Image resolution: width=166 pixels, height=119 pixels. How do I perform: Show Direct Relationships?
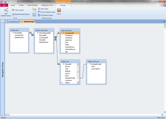point(47,12)
